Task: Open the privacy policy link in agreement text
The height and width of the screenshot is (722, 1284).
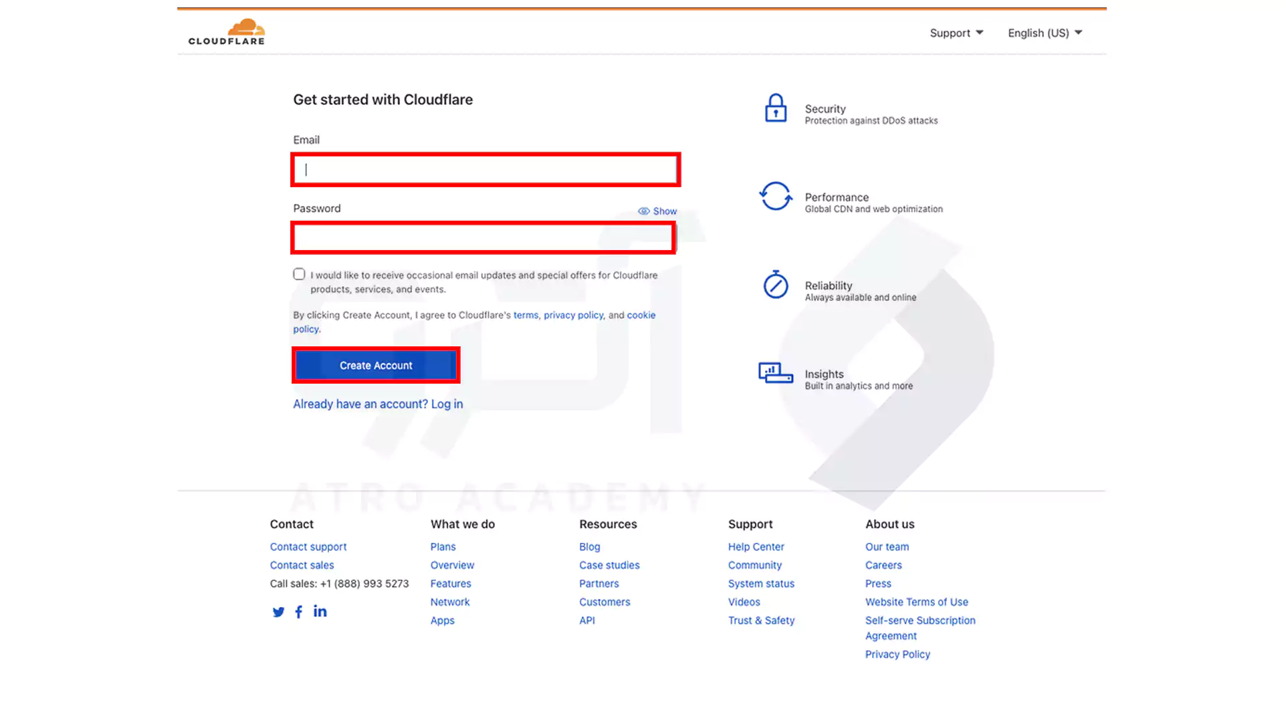Action: pyautogui.click(x=573, y=316)
